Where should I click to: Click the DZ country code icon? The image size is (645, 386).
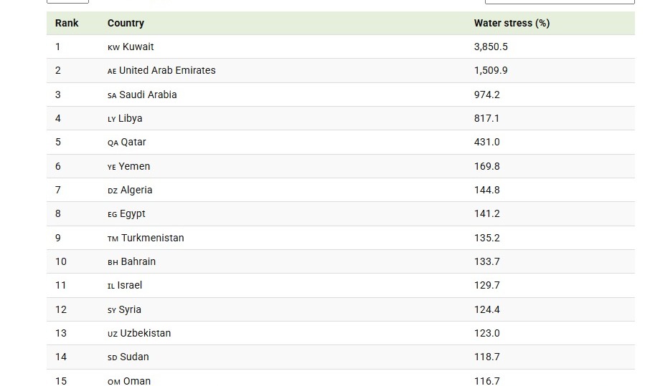[x=113, y=190]
